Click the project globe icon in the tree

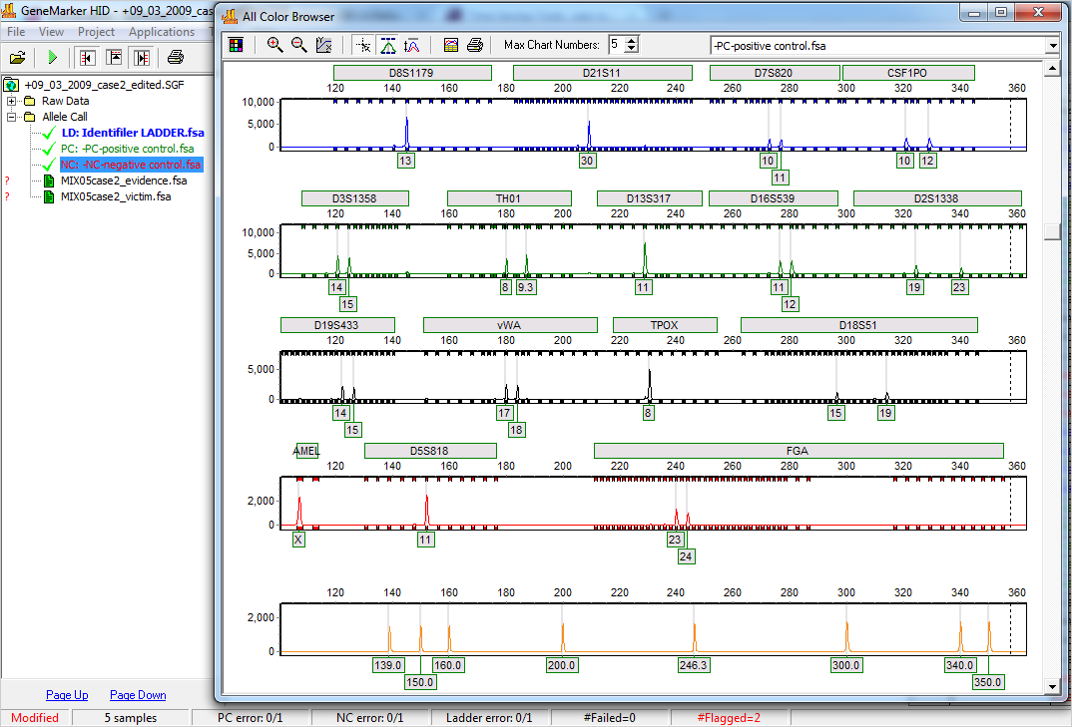11,85
